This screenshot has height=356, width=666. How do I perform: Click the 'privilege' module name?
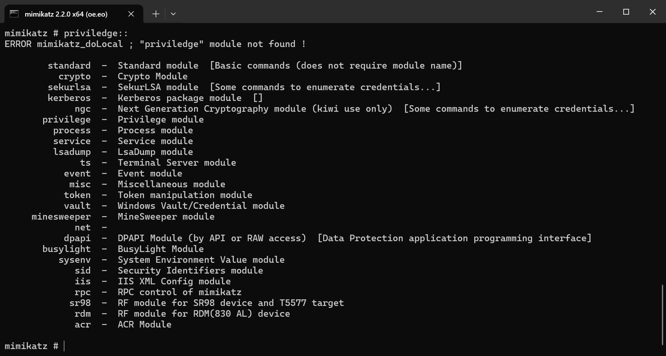(x=67, y=119)
